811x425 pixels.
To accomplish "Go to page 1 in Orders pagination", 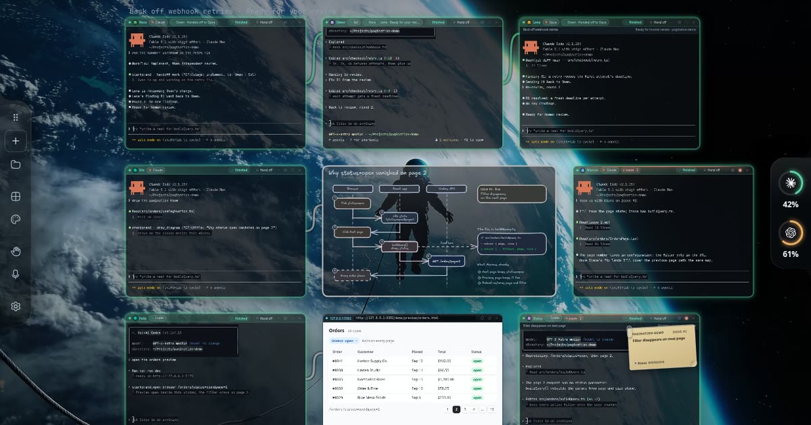I will 447,409.
